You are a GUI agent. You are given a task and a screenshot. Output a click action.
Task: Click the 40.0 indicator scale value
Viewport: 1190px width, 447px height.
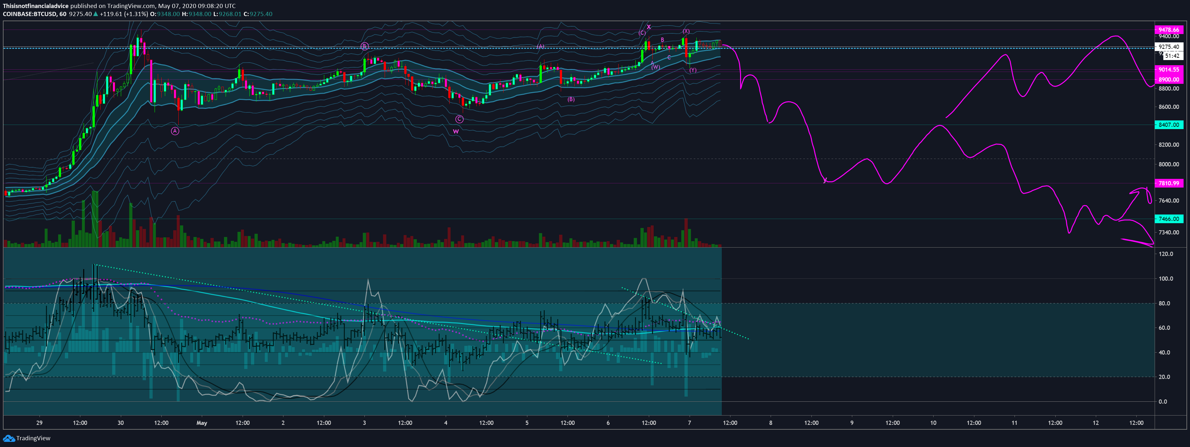tap(1164, 352)
